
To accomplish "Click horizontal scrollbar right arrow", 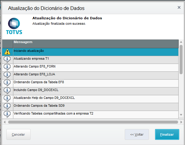I will pos(181,122).
